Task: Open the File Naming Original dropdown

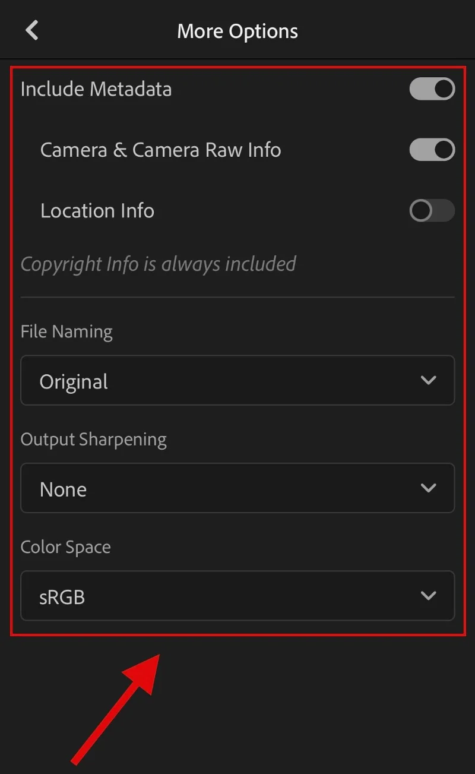Action: (x=237, y=380)
